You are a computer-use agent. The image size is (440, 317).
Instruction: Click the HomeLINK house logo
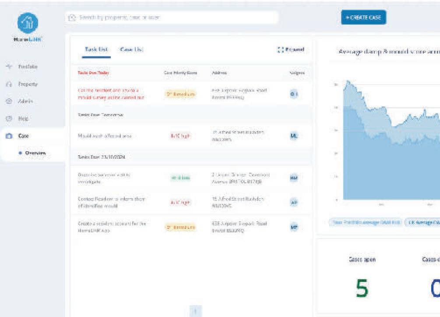[28, 23]
